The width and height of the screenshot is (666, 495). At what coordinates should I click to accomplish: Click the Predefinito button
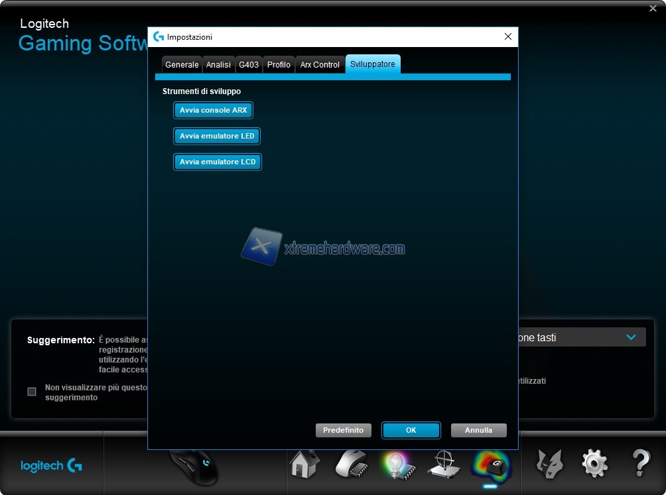tap(343, 430)
